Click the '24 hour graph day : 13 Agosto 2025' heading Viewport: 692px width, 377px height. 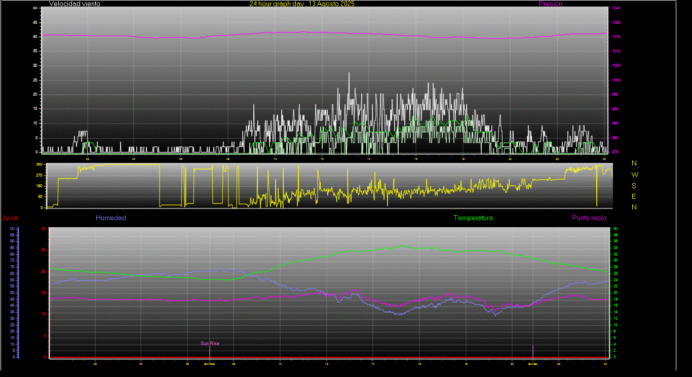pos(302,4)
